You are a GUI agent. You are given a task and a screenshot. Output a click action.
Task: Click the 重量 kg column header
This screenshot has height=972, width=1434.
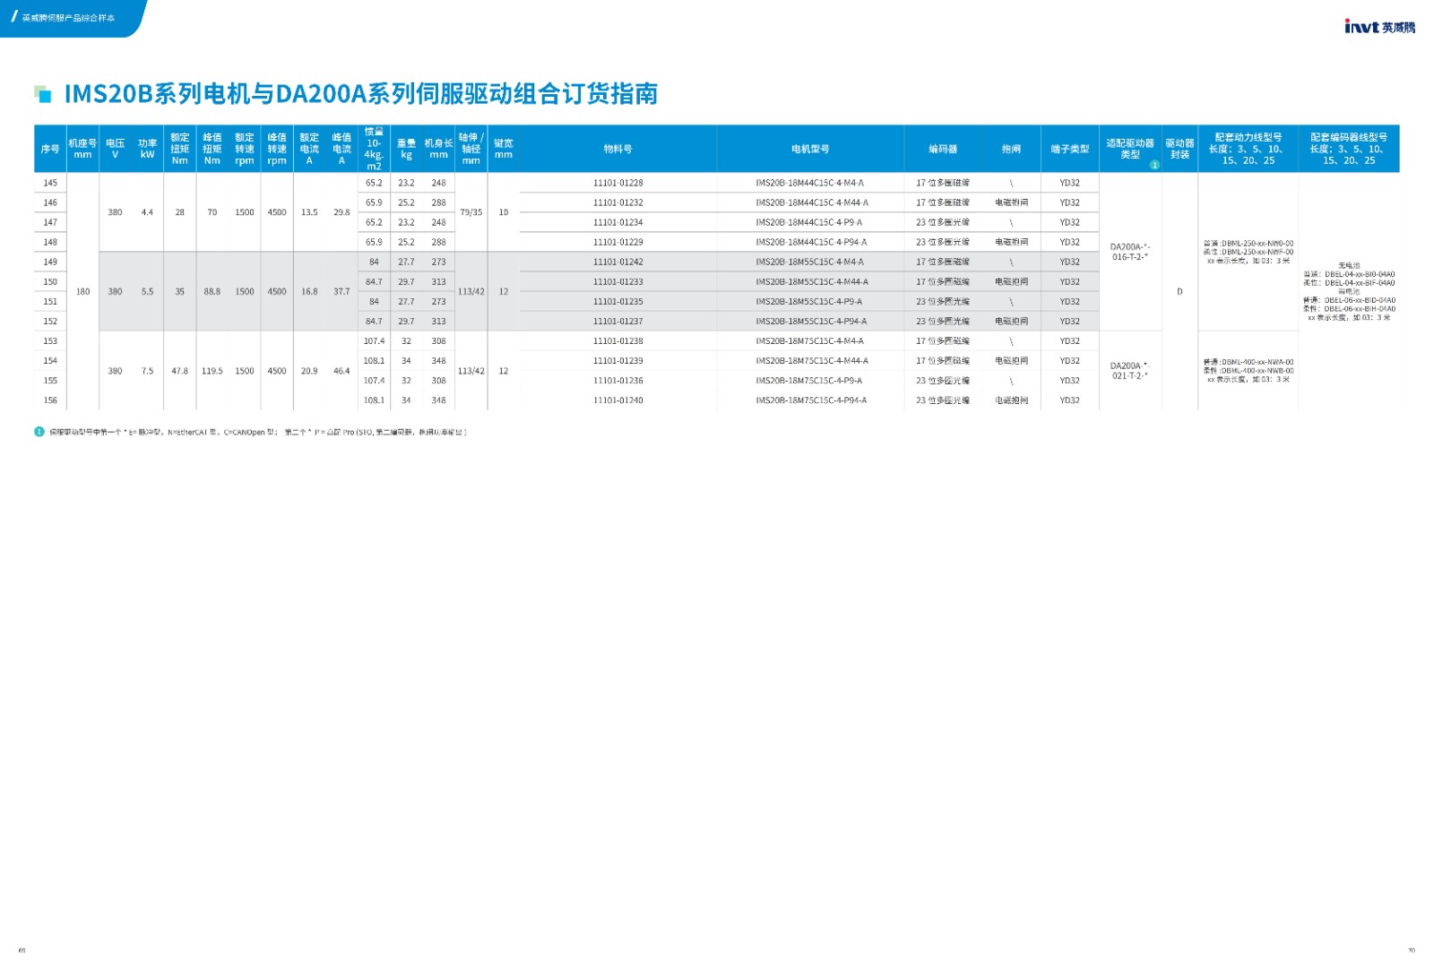tap(406, 149)
